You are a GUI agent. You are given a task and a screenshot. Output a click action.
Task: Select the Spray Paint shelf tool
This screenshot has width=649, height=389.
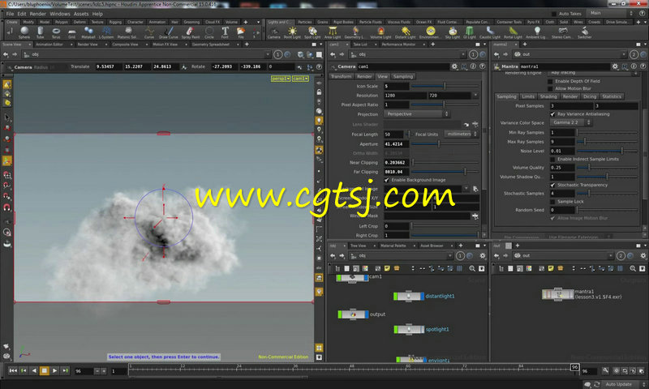190,32
